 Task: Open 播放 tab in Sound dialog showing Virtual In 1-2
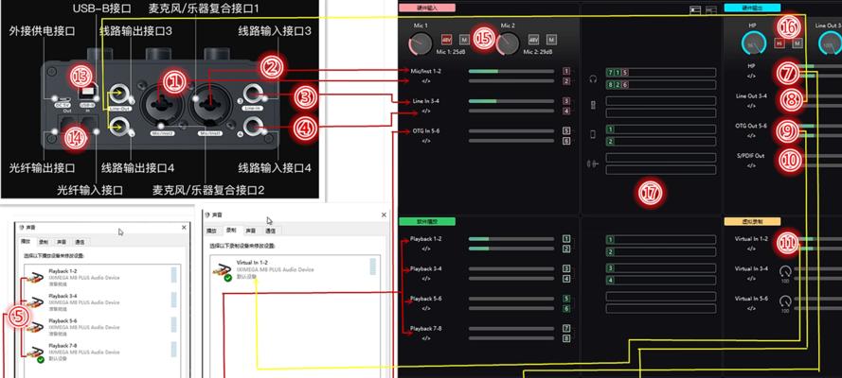212,231
